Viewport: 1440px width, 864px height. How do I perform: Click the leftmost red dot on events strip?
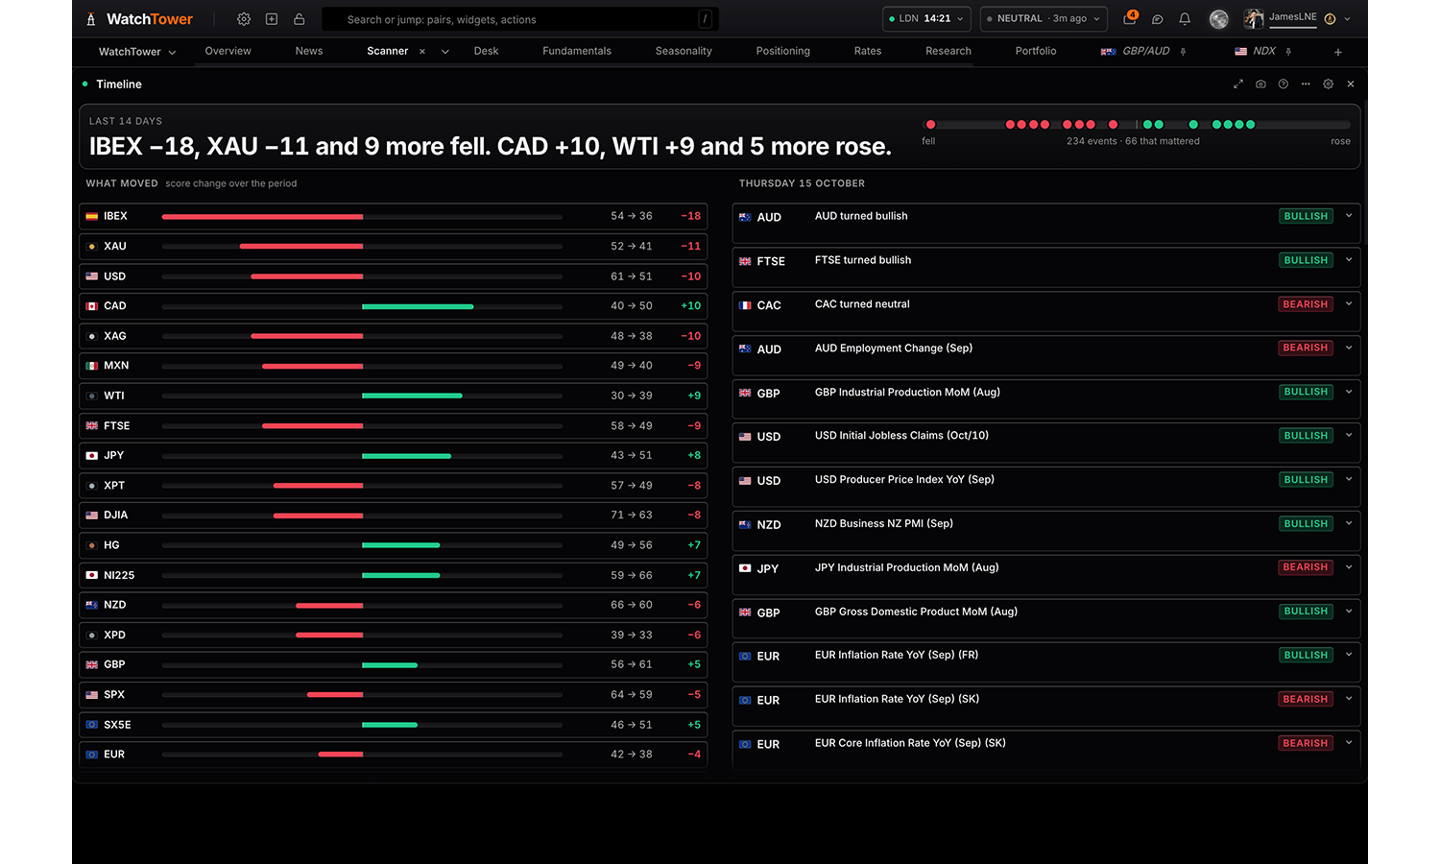tap(930, 125)
